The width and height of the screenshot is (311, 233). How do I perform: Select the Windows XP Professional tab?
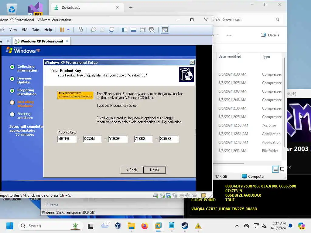(42, 41)
